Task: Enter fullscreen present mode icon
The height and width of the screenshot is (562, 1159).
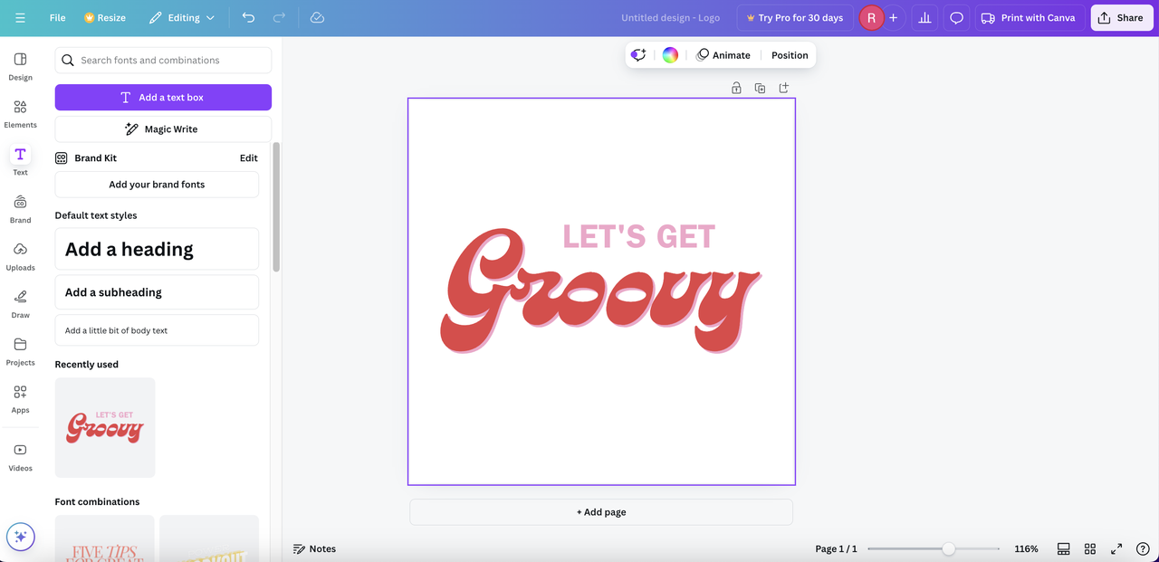Action: [x=1116, y=548]
